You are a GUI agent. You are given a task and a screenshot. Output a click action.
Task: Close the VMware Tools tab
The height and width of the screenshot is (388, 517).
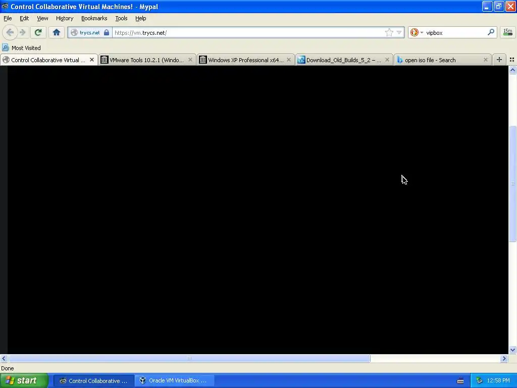click(190, 60)
